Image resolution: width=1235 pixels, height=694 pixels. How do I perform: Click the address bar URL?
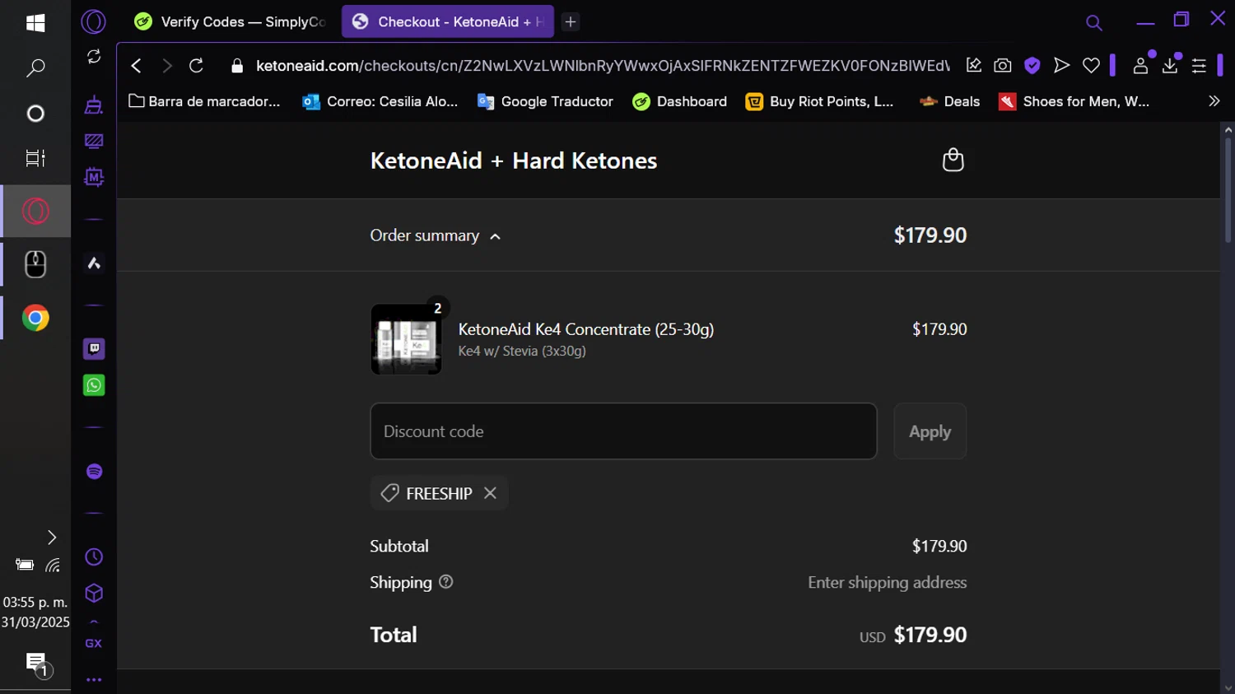603,66
